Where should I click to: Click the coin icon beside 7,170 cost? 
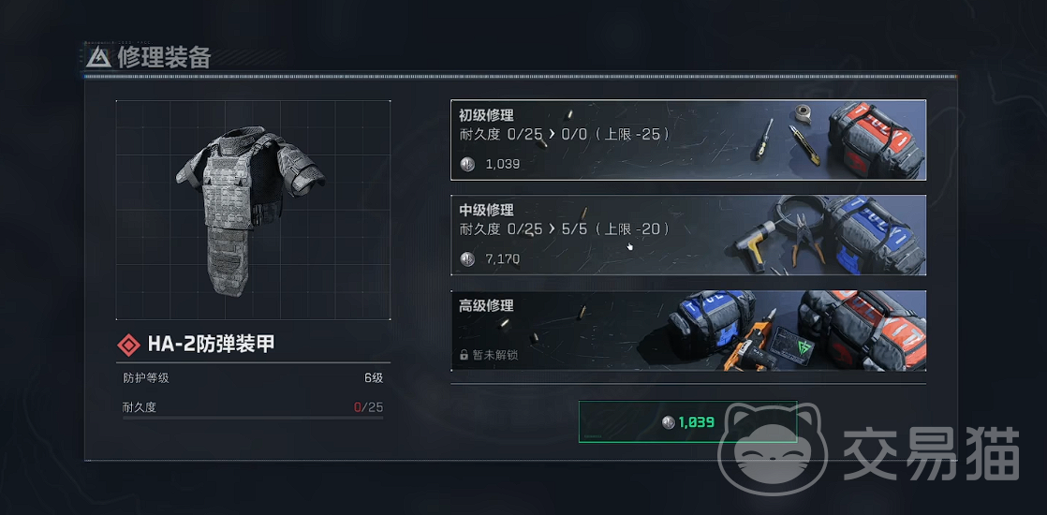click(467, 258)
